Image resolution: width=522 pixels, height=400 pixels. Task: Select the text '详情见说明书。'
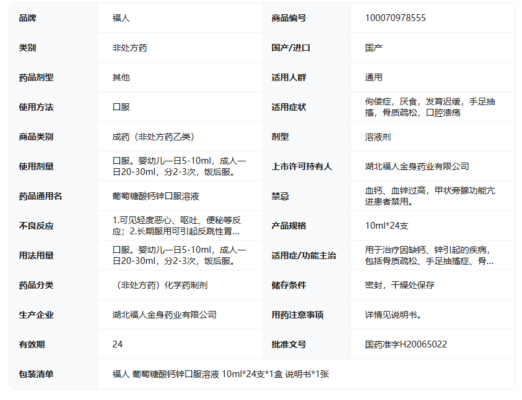(393, 315)
